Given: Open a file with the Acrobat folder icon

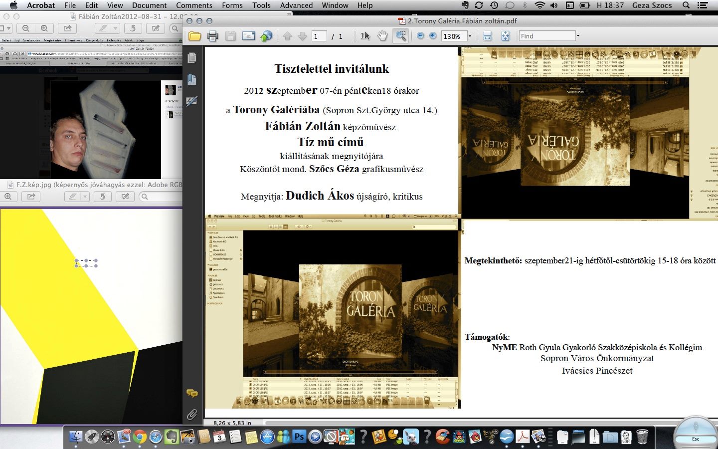Looking at the screenshot, I should tap(194, 36).
